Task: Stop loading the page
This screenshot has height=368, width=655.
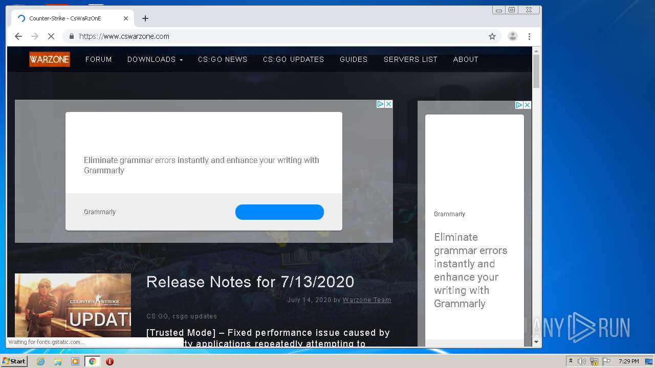Action: tap(51, 36)
